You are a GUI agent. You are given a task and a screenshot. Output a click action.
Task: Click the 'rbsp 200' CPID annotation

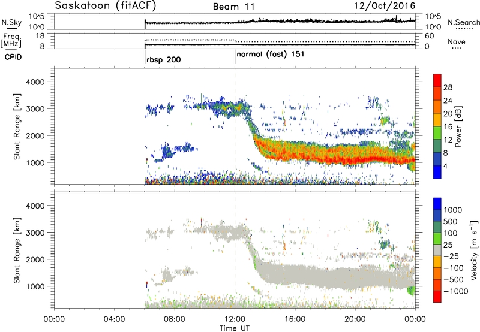(163, 59)
